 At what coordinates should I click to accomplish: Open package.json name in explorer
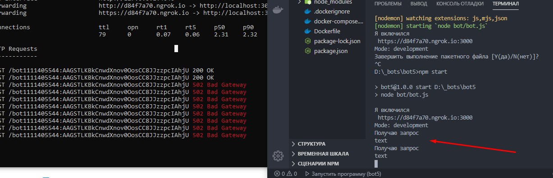tap(331, 51)
